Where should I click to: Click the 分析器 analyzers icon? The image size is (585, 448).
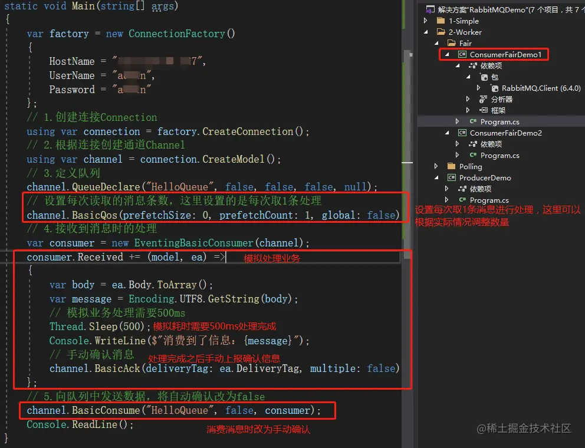click(483, 99)
